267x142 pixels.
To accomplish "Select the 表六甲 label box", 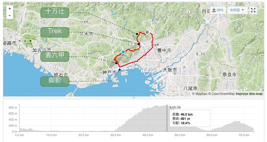I will click(x=55, y=57).
